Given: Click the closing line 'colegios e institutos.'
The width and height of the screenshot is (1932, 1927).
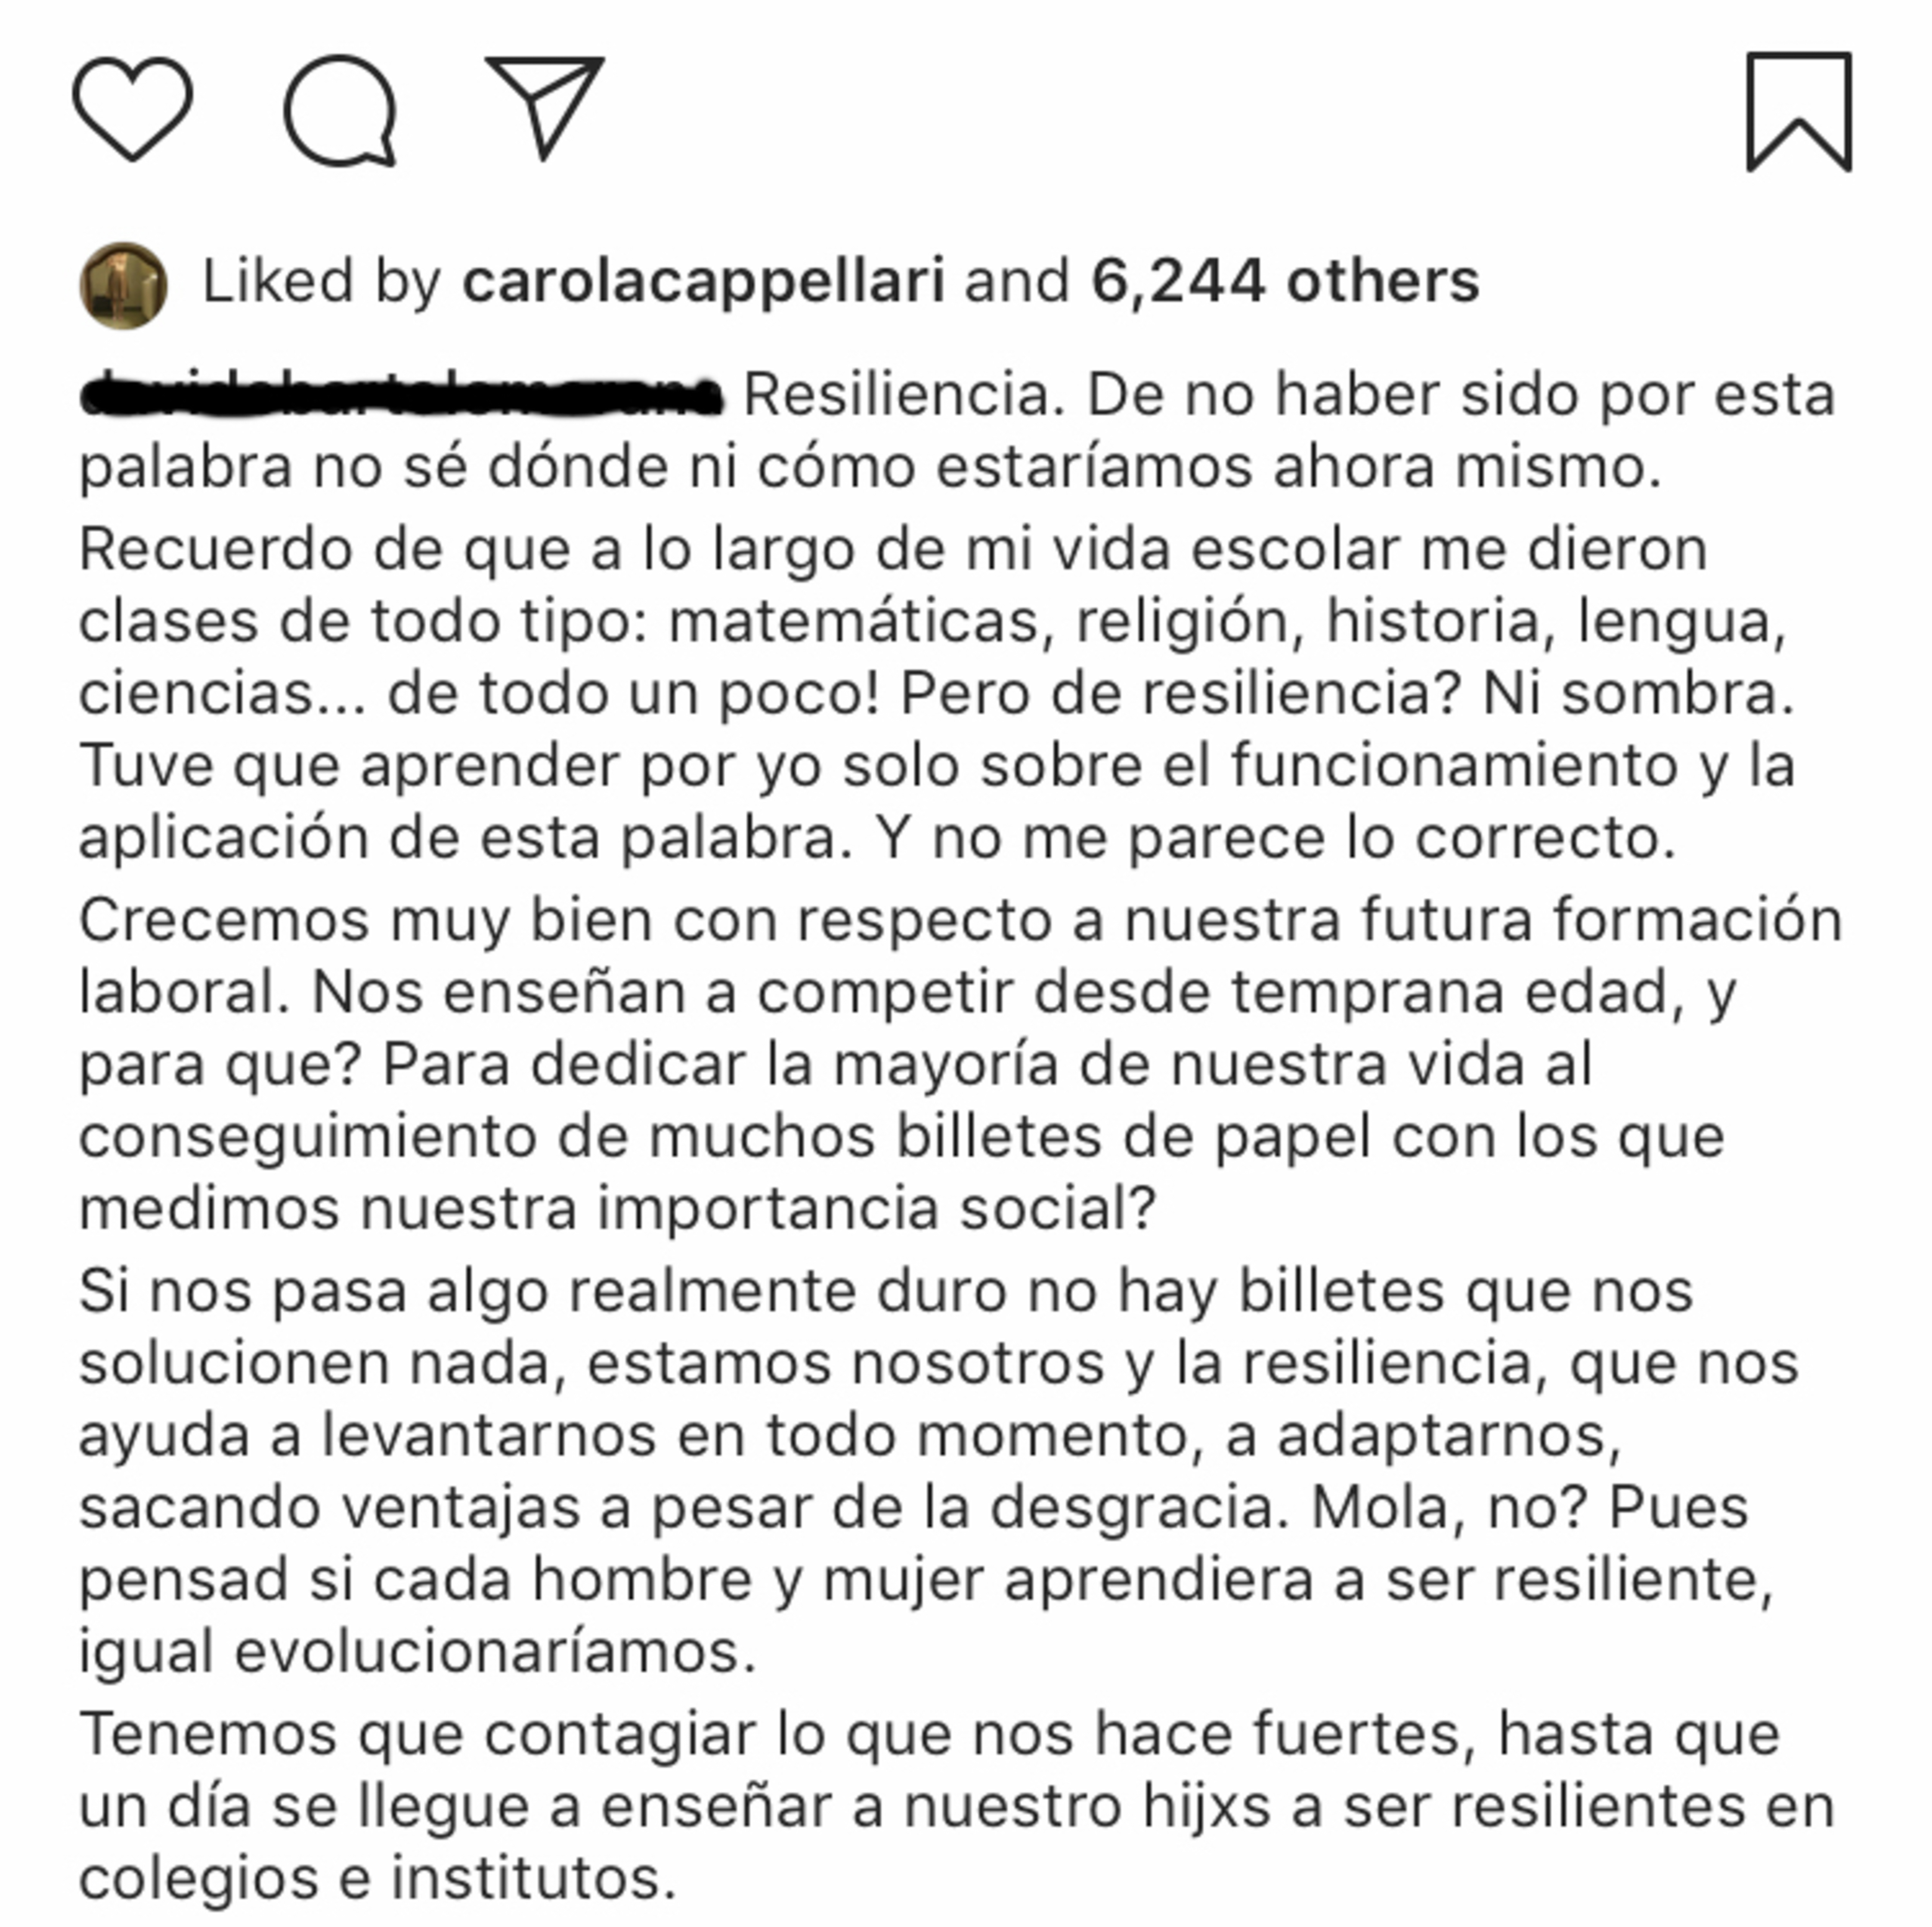Looking at the screenshot, I should pos(378,1877).
